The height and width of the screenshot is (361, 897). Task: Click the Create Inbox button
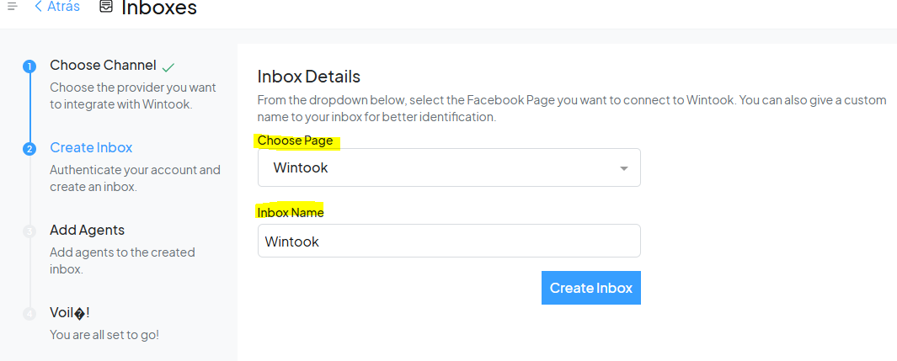click(x=591, y=288)
